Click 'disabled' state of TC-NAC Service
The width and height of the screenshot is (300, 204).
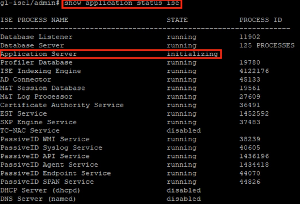(184, 131)
